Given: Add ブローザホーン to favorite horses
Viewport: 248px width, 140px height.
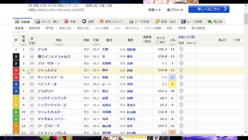Looking at the screenshot, I should click(181, 63).
